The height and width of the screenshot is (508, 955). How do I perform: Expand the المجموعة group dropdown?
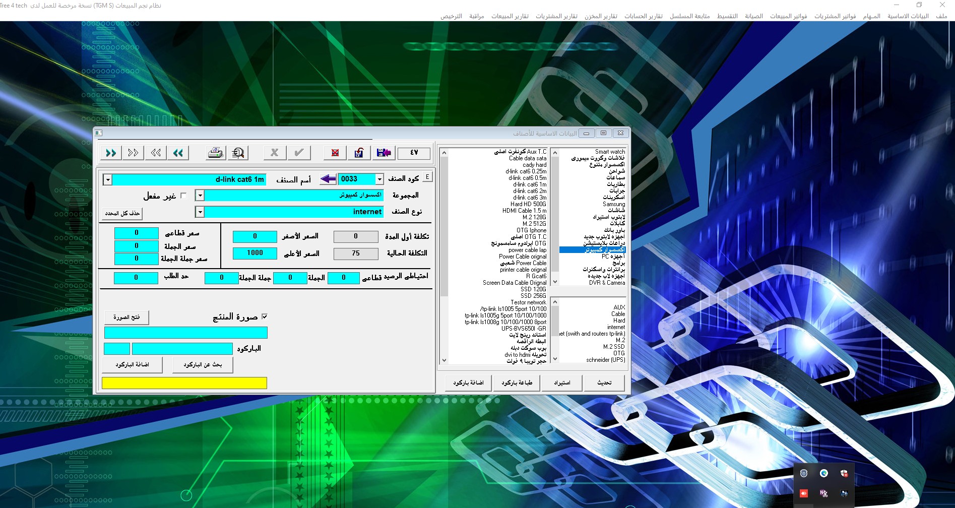200,196
